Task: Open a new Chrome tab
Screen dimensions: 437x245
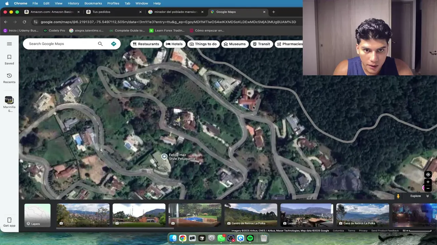Action: (273, 12)
